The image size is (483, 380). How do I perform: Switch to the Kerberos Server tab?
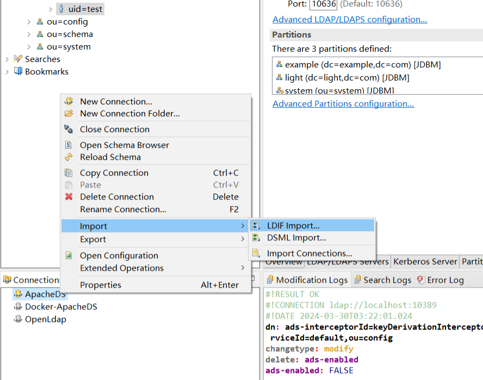[425, 261]
